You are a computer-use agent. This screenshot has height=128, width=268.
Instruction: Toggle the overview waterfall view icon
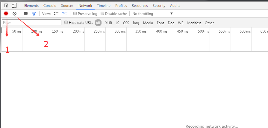64,13
